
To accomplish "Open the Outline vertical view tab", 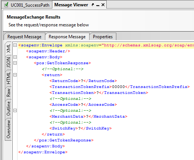I will [x=9, y=108].
